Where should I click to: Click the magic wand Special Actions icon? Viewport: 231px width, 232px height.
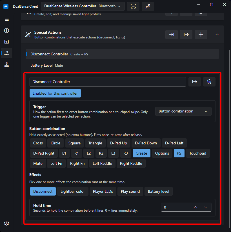(28, 35)
